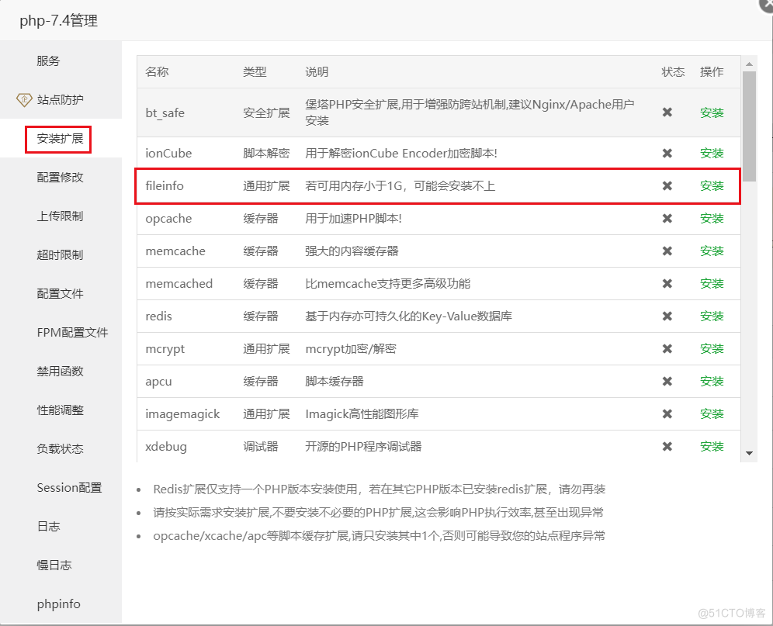Open the 禁用函数 sidebar tab
Image resolution: width=773 pixels, height=626 pixels.
click(60, 372)
